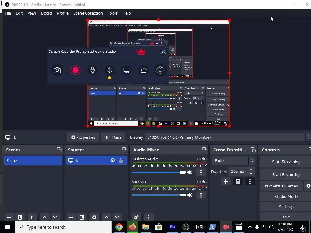The height and width of the screenshot is (233, 311).
Task: Open the Help menu
Action: (x=127, y=13)
